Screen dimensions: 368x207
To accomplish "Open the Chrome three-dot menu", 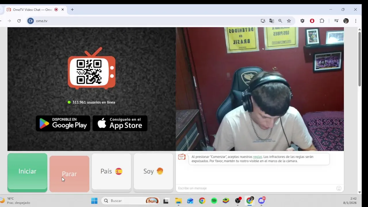I will (356, 21).
